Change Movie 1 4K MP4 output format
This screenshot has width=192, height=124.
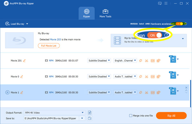174,91
